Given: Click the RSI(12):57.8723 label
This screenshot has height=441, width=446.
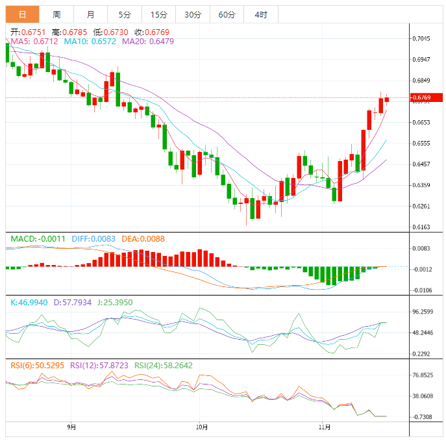Looking at the screenshot, I should (99, 365).
